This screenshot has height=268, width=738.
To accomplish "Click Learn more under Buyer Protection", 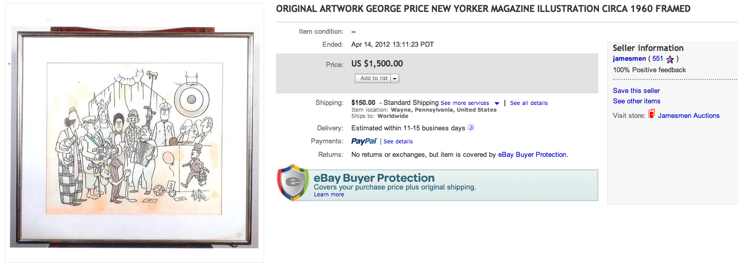I will tap(329, 195).
